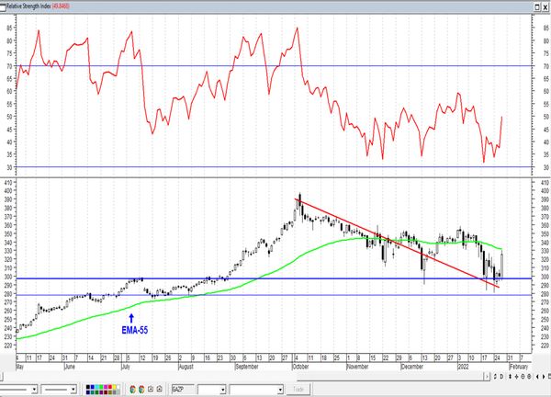This screenshot has width=551, height=397.
Task: Maximize the Relative Strength Index panel
Action: 536,6
